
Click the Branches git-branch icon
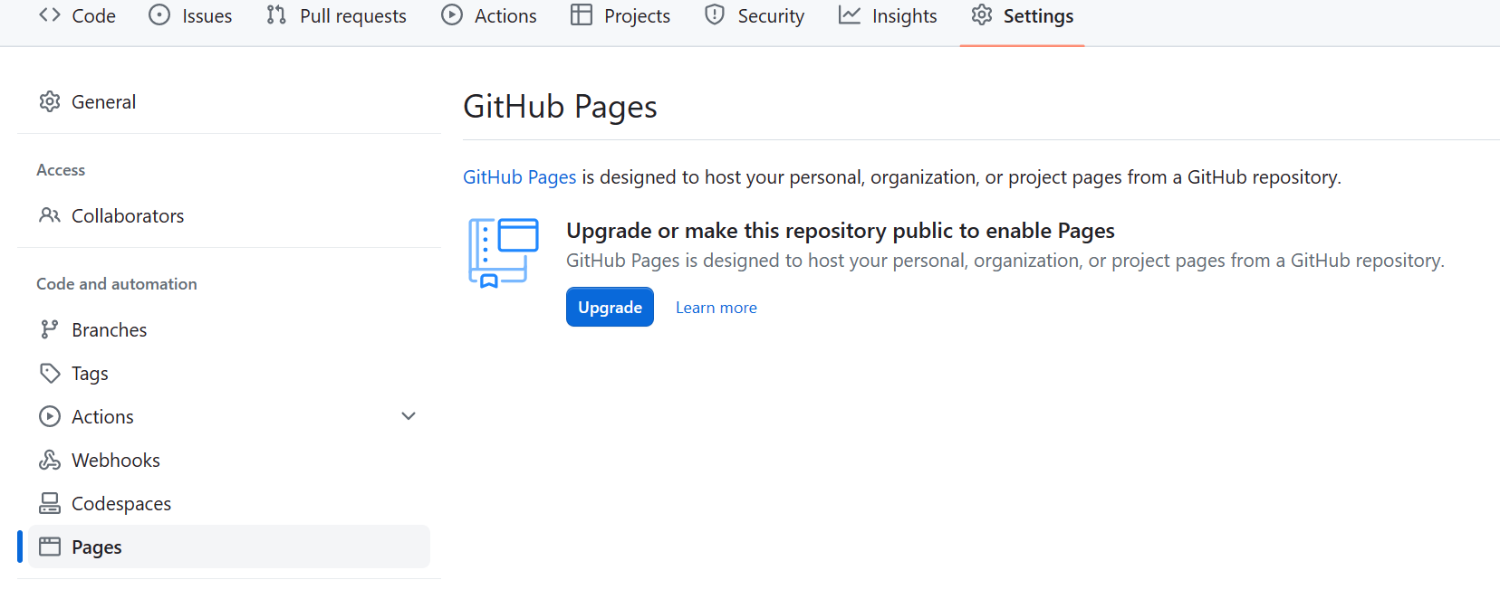pyautogui.click(x=50, y=329)
